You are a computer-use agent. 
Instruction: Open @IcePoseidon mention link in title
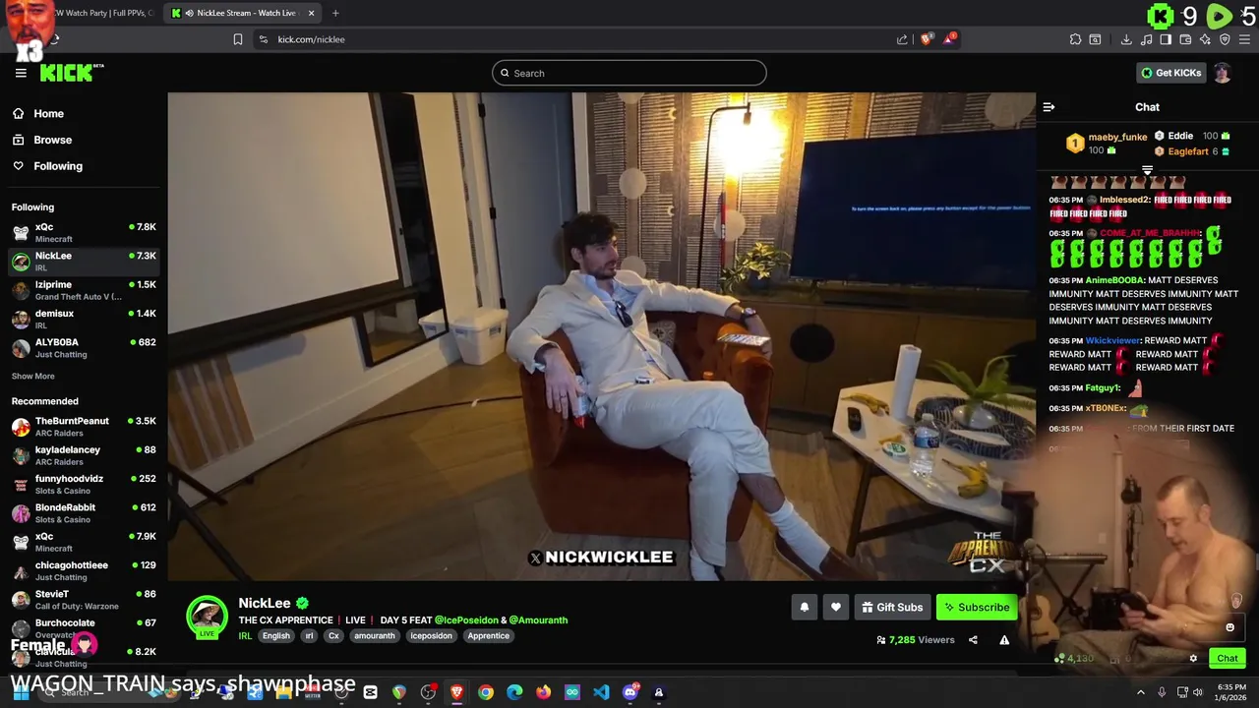pyautogui.click(x=466, y=620)
